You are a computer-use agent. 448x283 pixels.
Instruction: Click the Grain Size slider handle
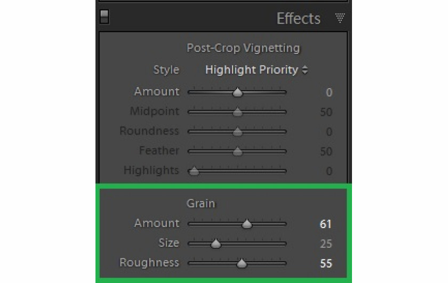[215, 244]
